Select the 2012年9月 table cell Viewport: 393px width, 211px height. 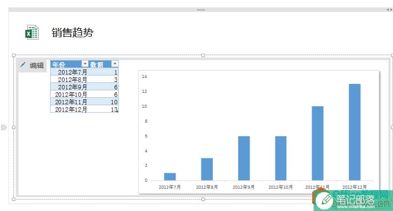pos(69,87)
